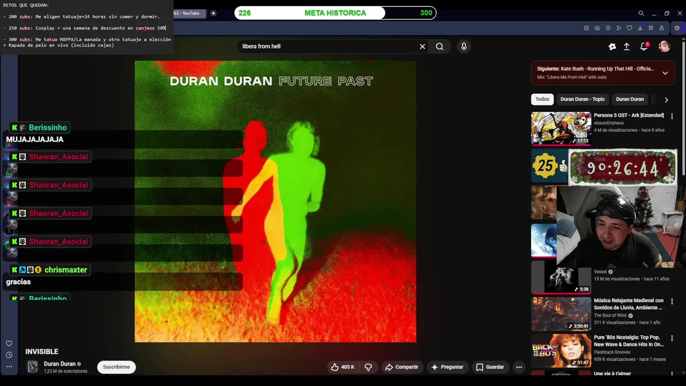Image resolution: width=686 pixels, height=386 pixels.
Task: Click inside the 'libera from hell' search field
Action: pyautogui.click(x=327, y=47)
